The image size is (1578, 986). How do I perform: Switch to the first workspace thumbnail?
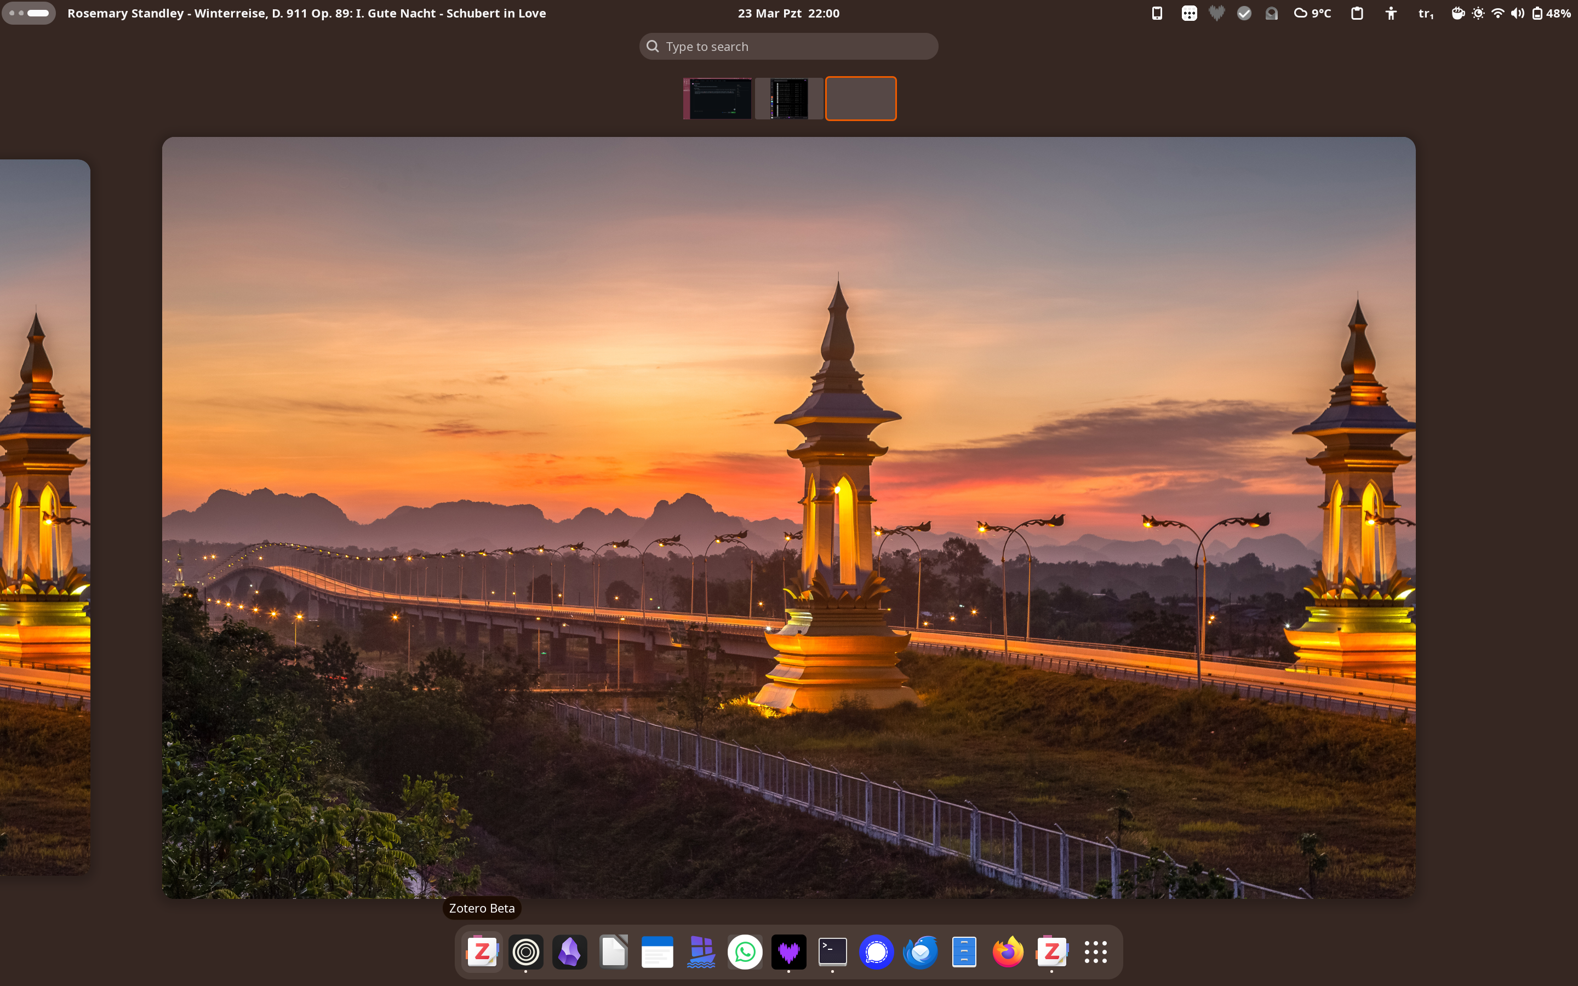pyautogui.click(x=717, y=99)
